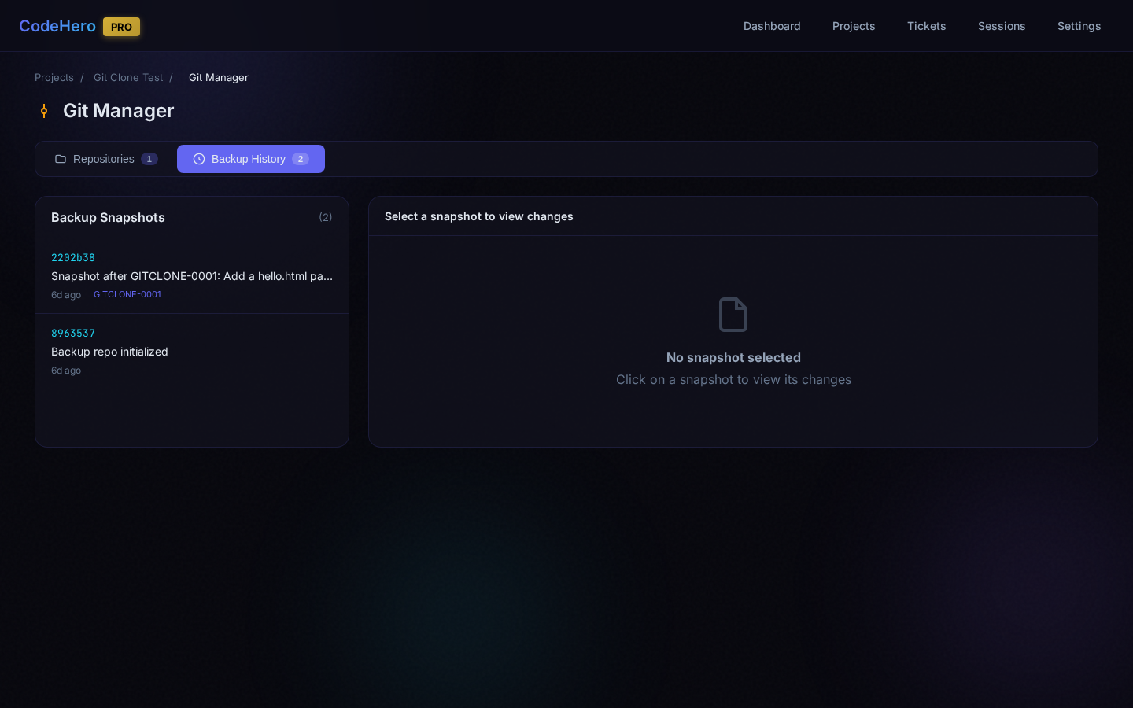This screenshot has height=708, width=1133.
Task: Click the Repositories count badge
Action: pyautogui.click(x=149, y=159)
